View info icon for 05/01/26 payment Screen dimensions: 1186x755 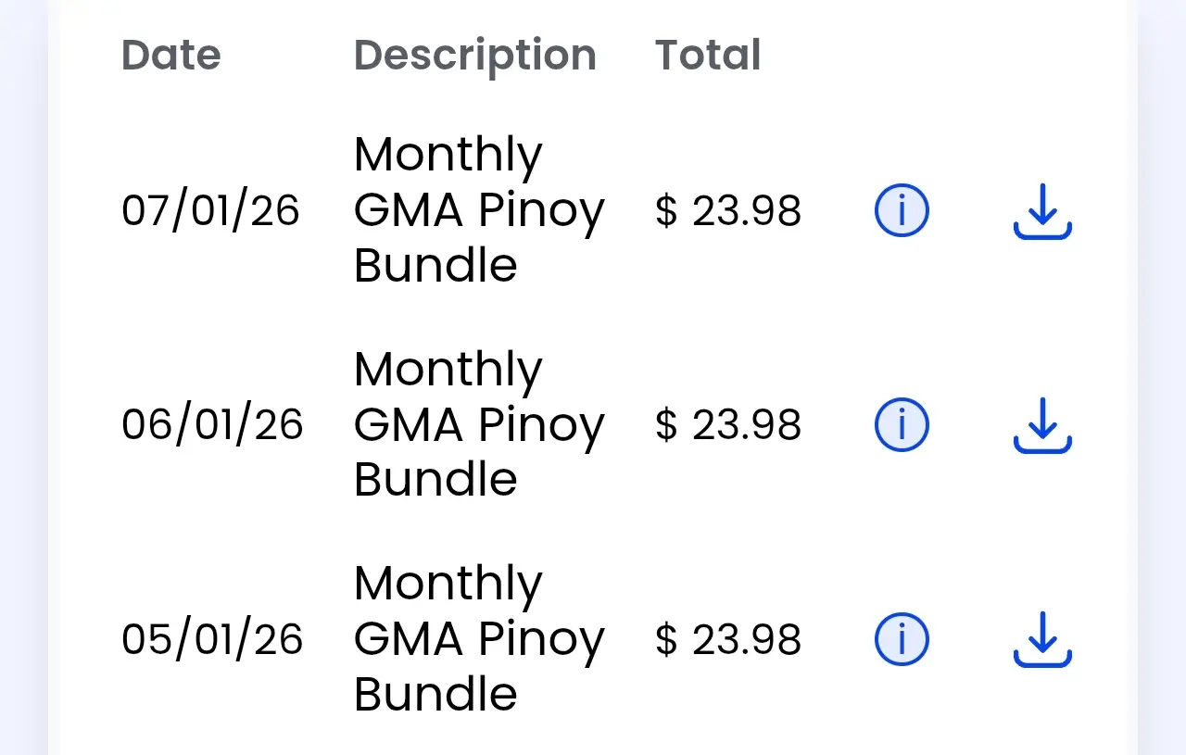tap(902, 638)
